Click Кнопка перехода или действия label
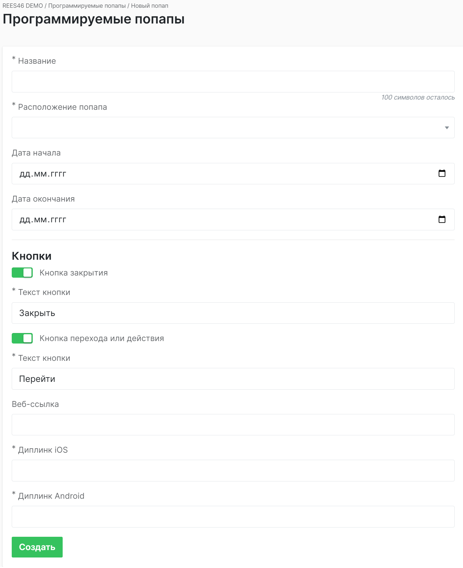 tap(102, 338)
